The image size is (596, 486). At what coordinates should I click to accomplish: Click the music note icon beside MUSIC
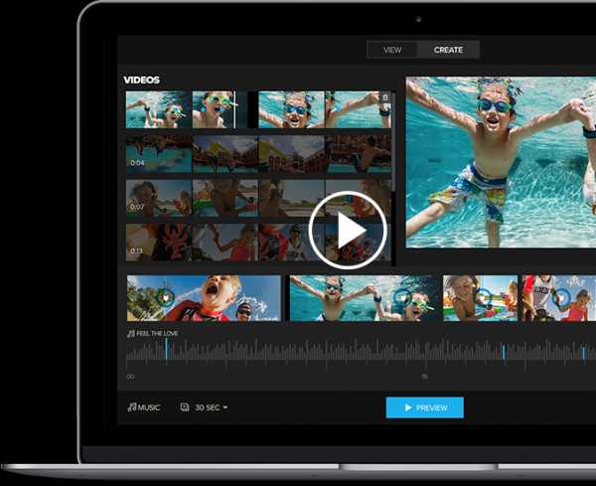point(131,407)
